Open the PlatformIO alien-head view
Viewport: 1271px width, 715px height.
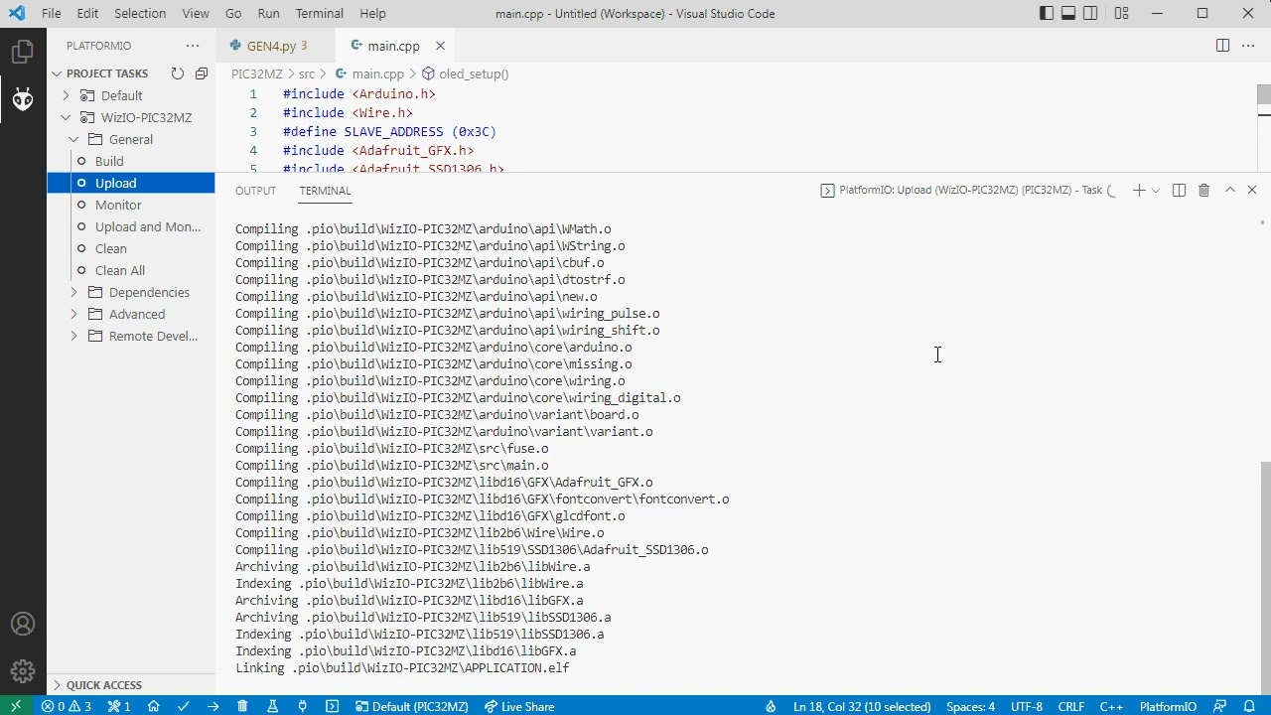tap(23, 99)
